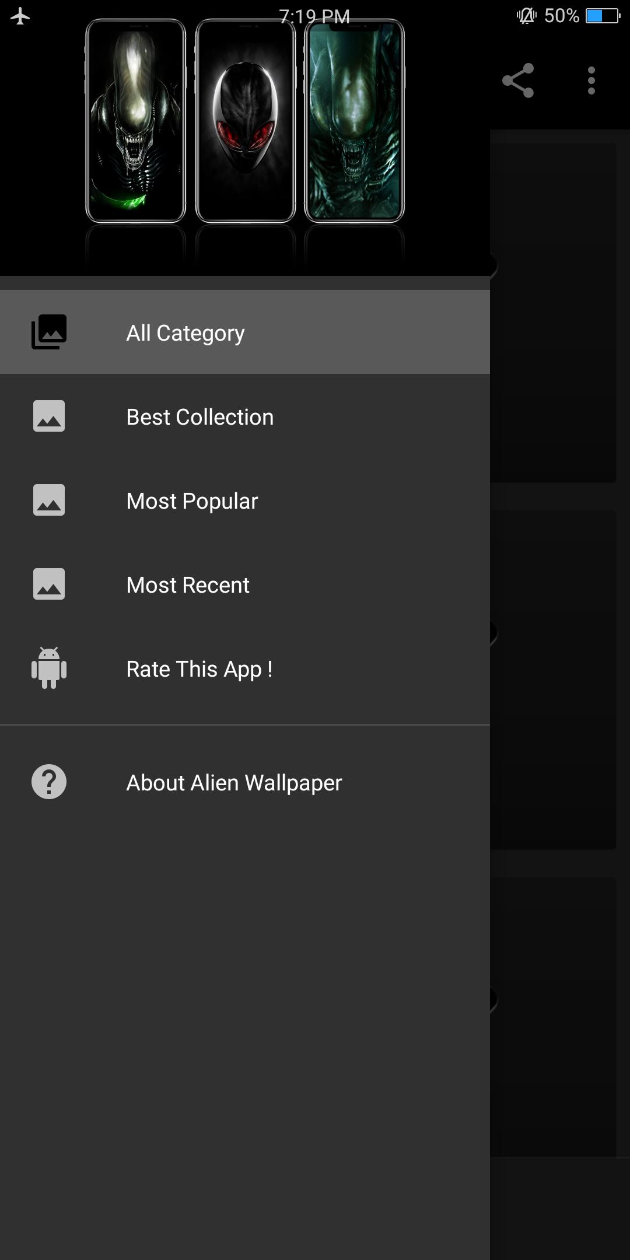Tap the 7:19 PM clock text

314,16
